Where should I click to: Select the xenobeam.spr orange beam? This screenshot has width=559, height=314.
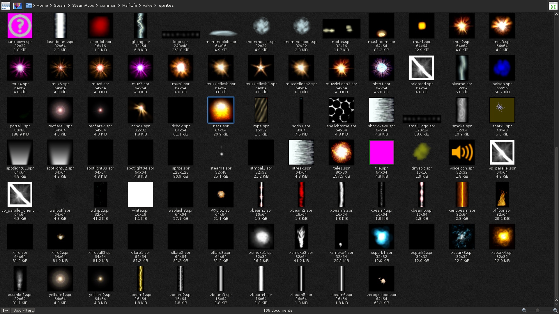(462, 195)
